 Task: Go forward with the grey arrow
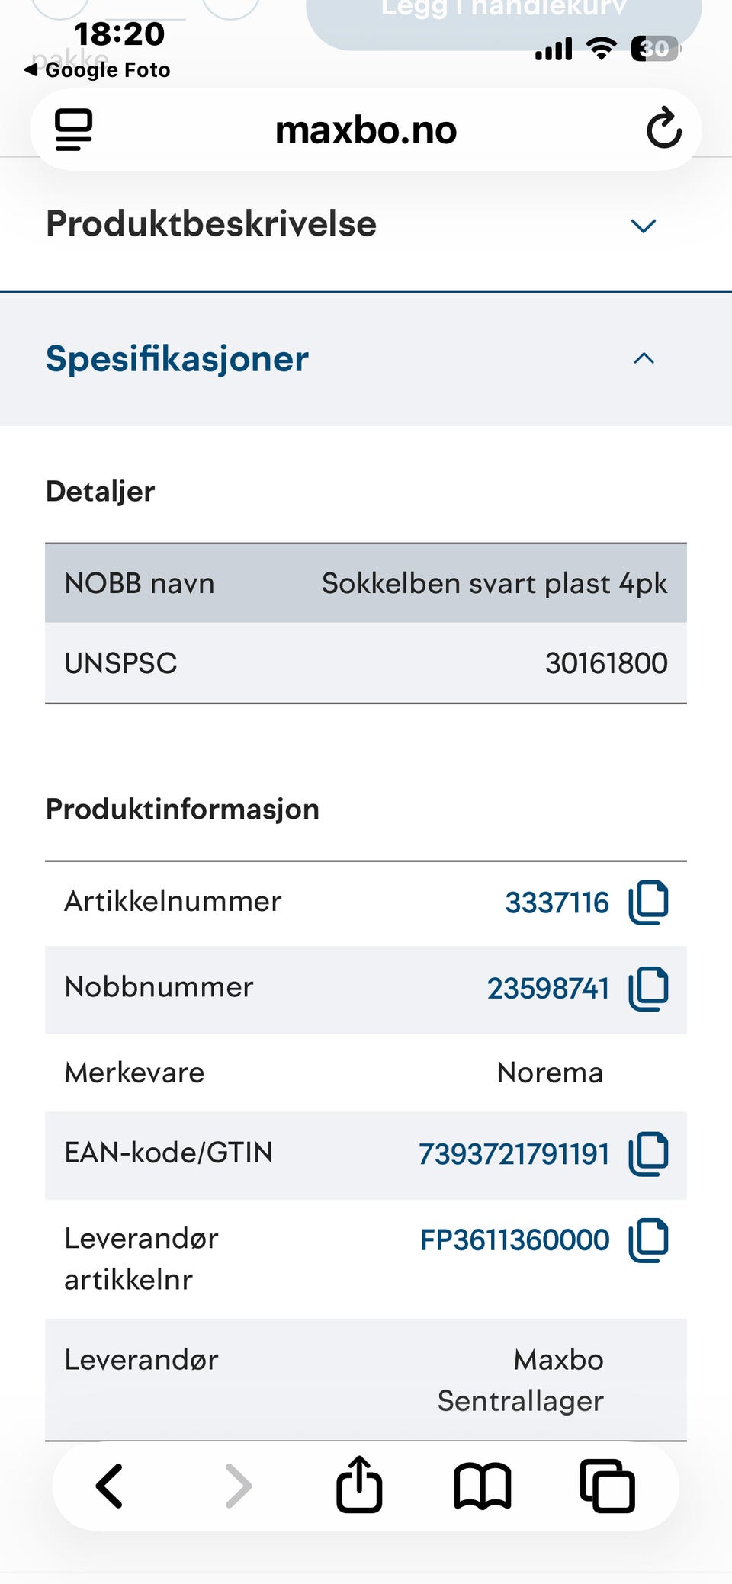click(238, 1486)
